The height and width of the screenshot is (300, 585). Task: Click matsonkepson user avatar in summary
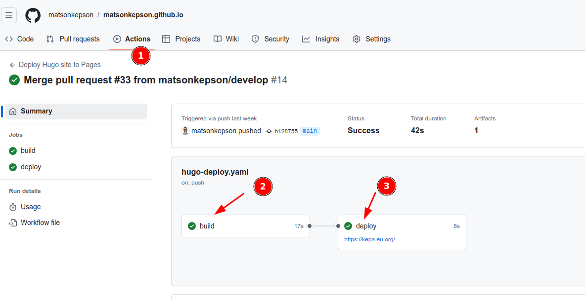coord(185,131)
